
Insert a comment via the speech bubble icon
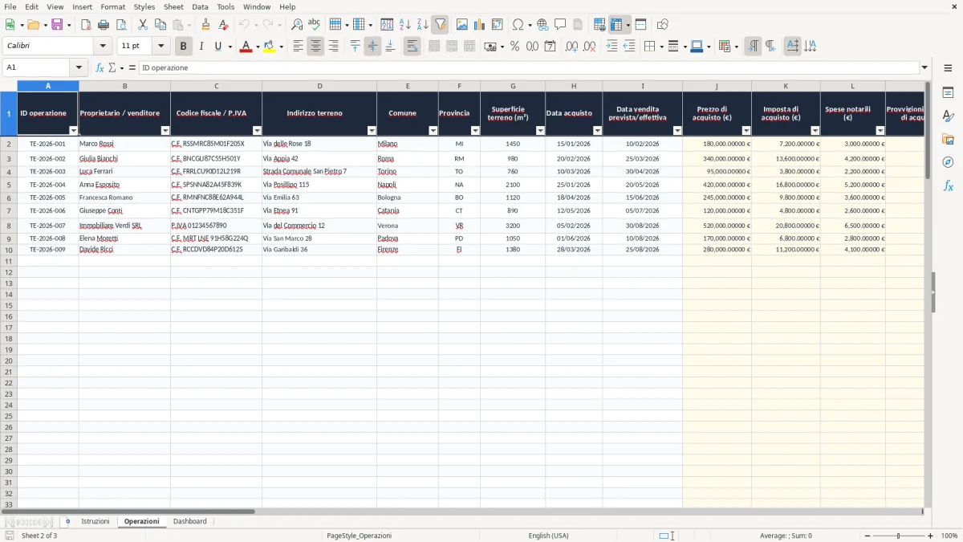pyautogui.click(x=560, y=25)
